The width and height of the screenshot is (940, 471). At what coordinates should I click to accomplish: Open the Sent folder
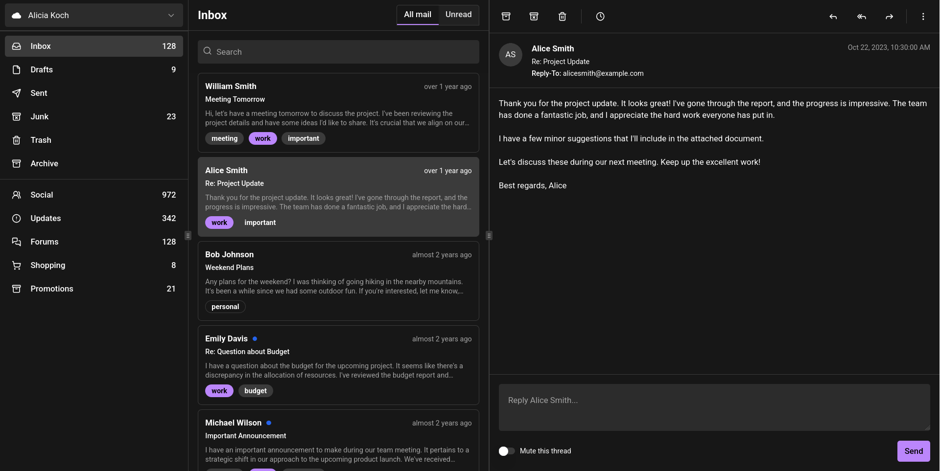(x=94, y=93)
